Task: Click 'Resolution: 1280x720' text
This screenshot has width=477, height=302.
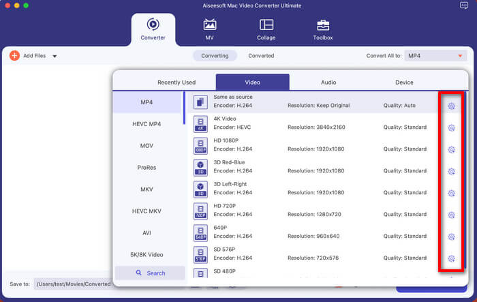Action: pos(314,214)
